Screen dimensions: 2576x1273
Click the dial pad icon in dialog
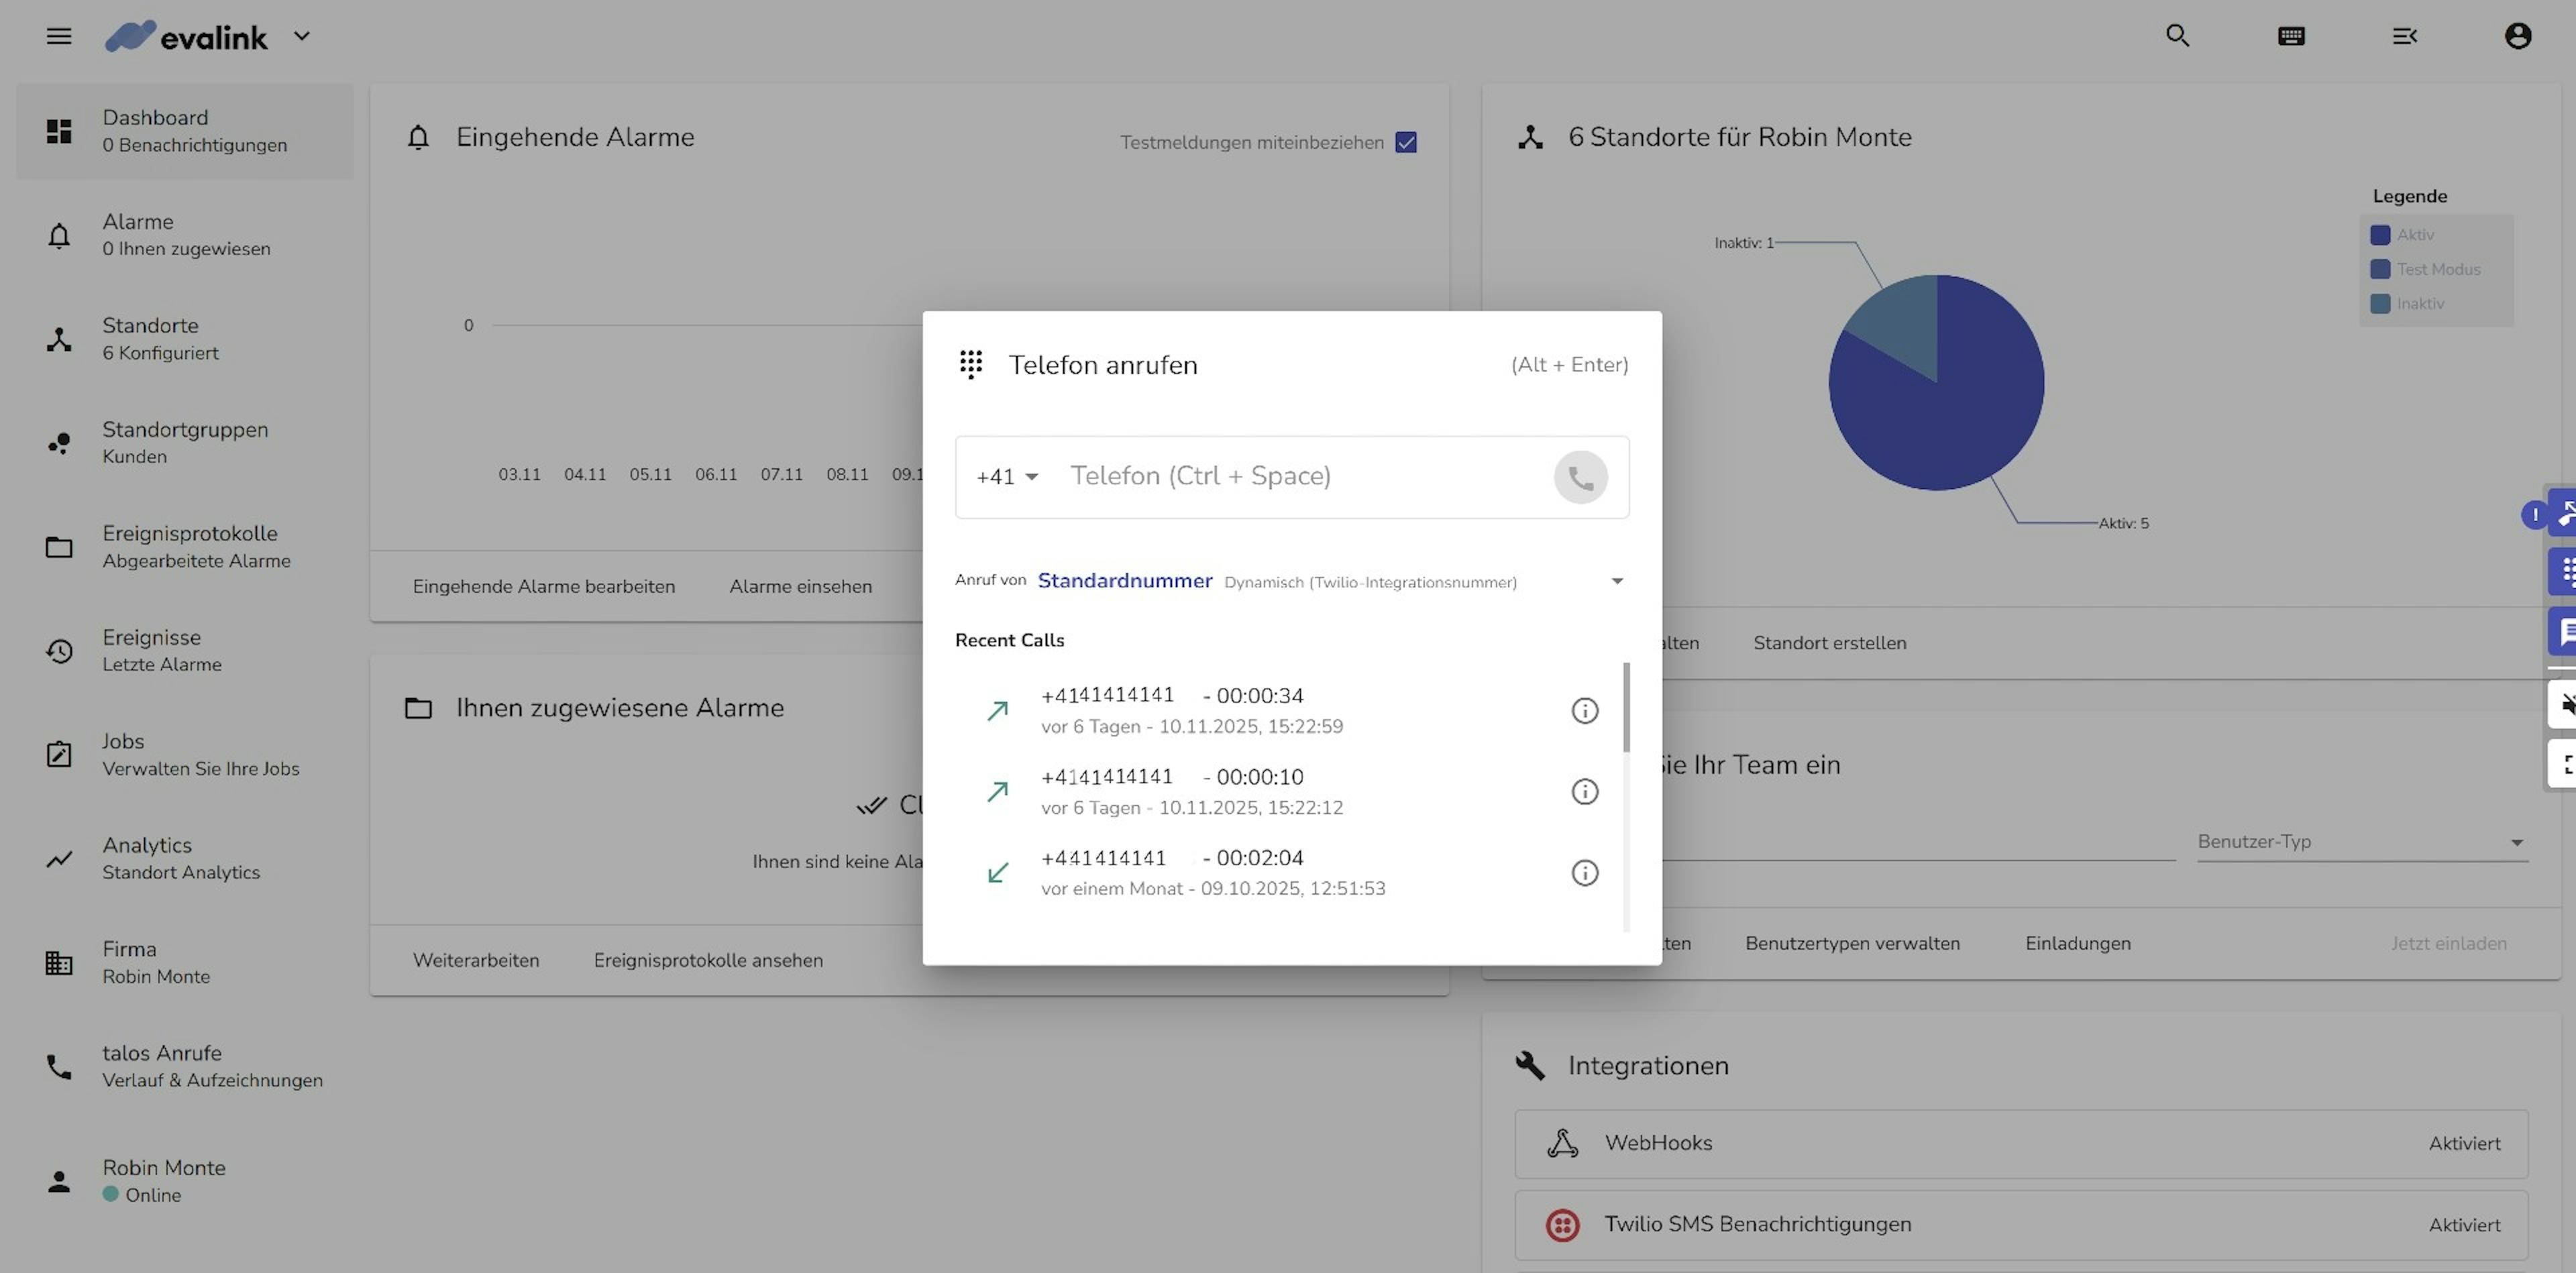click(x=970, y=364)
